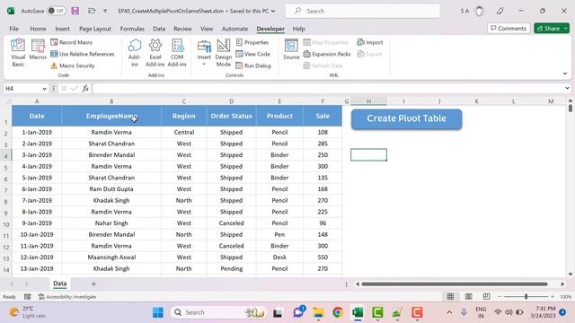
Task: Click the XML Import button
Action: (370, 42)
